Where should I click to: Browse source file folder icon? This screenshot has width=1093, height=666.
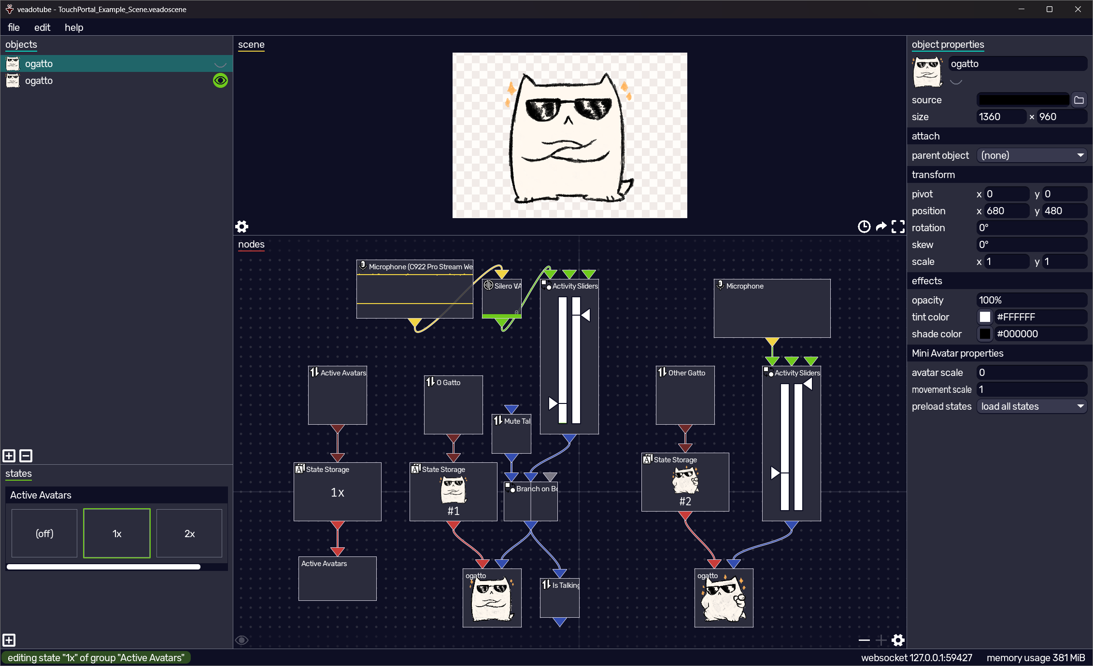coord(1079,100)
